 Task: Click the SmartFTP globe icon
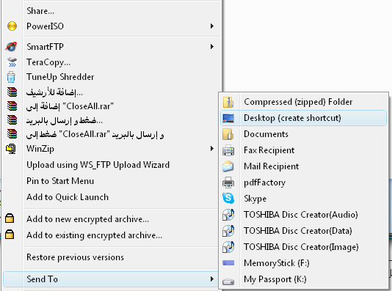[11, 46]
